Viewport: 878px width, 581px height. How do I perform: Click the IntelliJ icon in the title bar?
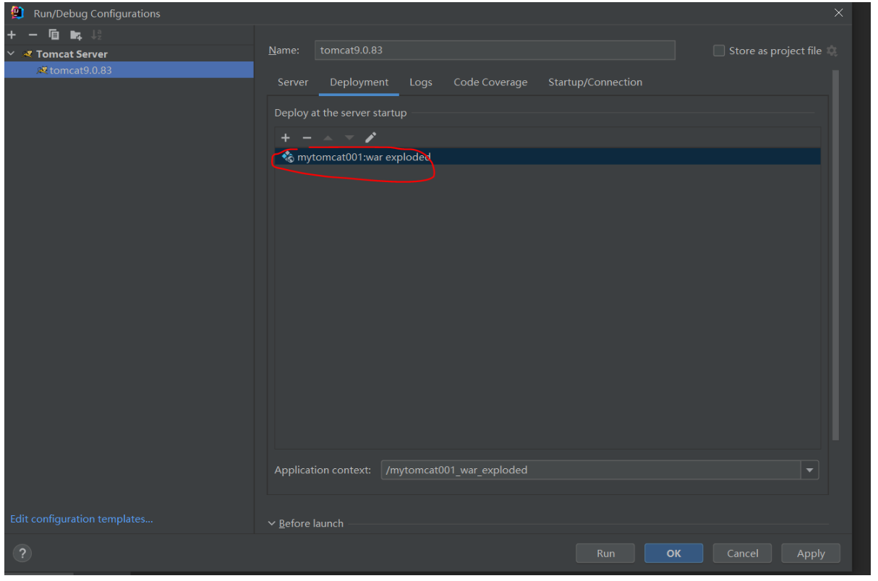[x=17, y=13]
